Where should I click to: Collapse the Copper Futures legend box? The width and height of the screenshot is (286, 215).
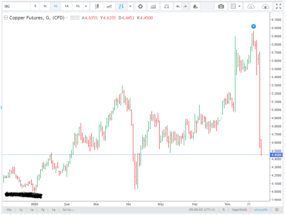click(x=6, y=18)
